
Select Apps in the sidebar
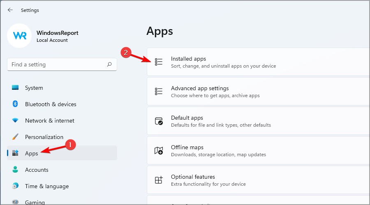coord(62,153)
